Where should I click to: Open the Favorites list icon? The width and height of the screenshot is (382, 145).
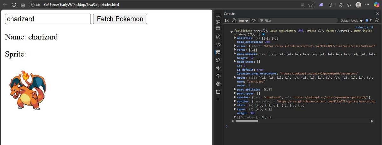(x=349, y=5)
